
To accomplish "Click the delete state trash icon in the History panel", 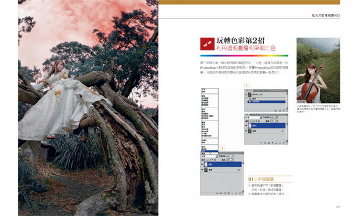I will point(284,111).
